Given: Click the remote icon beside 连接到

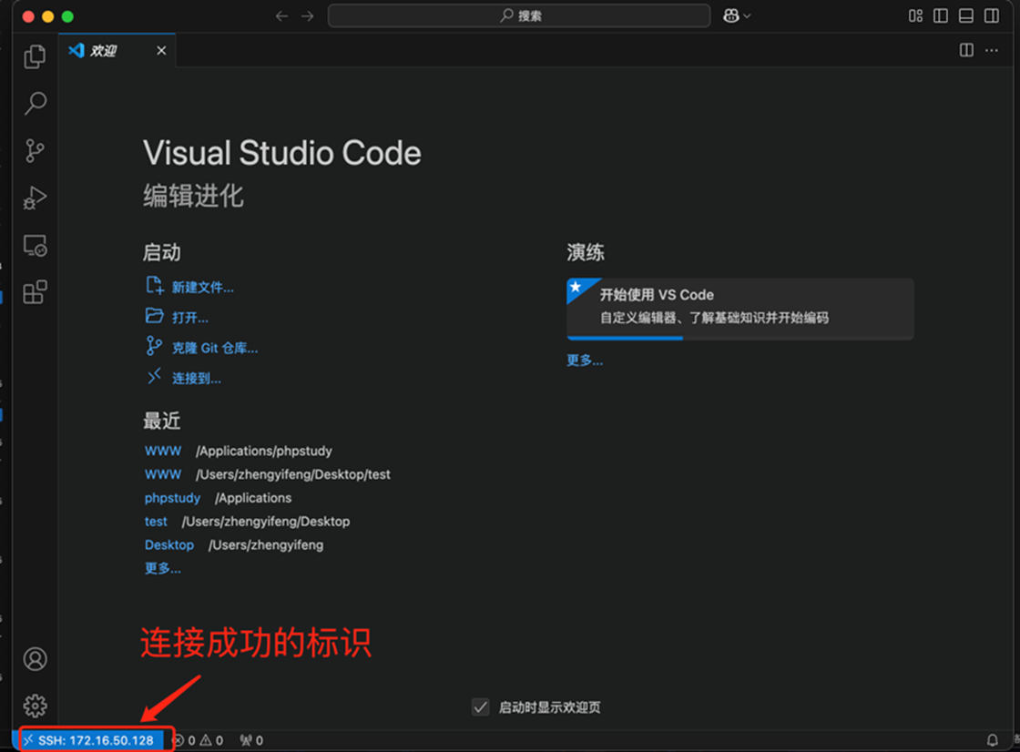Looking at the screenshot, I should point(154,376).
